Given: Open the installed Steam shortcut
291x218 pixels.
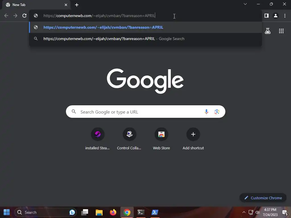Looking at the screenshot, I should pos(98,139).
